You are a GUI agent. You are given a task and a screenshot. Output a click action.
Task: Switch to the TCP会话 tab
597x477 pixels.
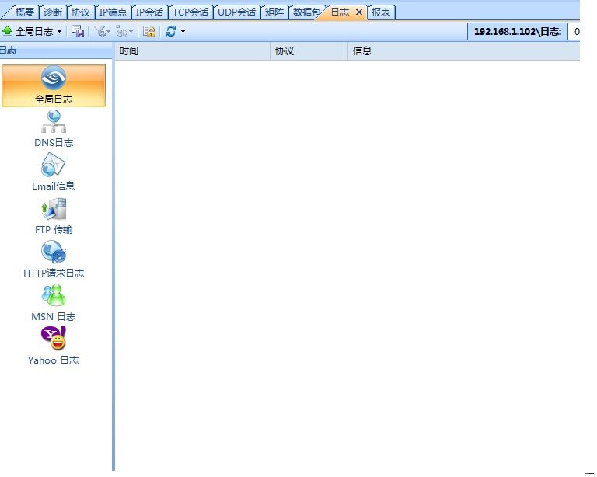click(190, 12)
